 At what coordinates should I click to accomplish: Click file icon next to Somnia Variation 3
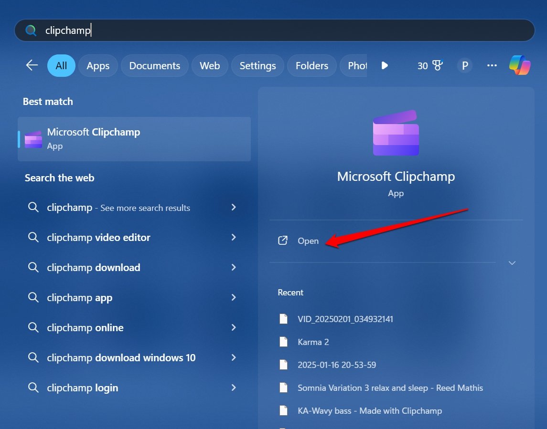(x=284, y=388)
